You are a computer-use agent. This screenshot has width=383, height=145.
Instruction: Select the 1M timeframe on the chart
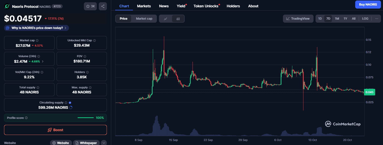coord(337,18)
